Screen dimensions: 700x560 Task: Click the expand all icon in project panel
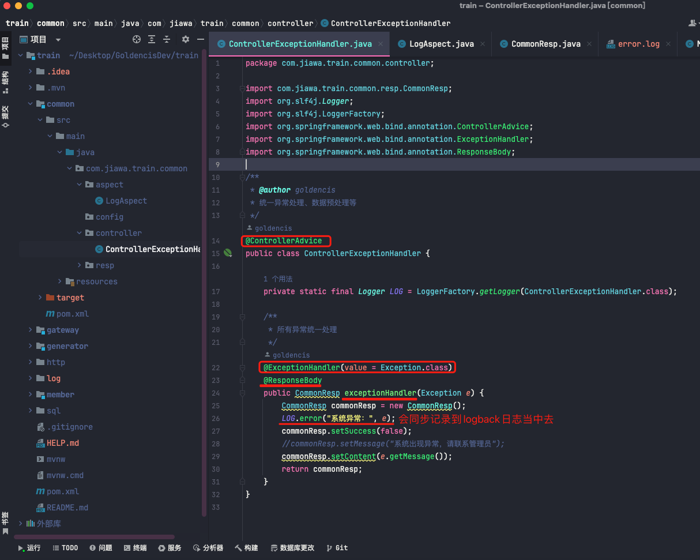[152, 39]
